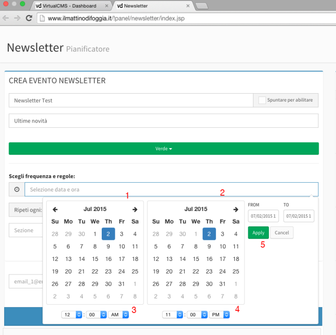Click the green Apply button
Viewport: 336px width, 335px height.
258,232
